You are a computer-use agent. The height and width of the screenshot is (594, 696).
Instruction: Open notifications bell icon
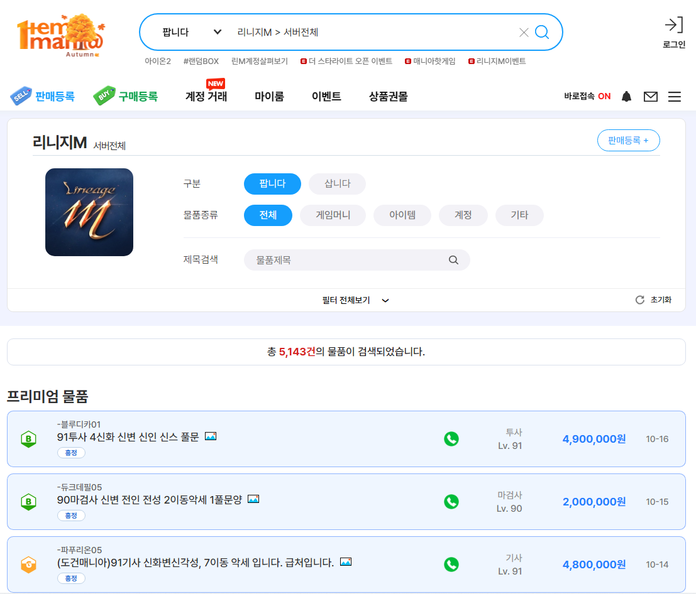click(626, 96)
